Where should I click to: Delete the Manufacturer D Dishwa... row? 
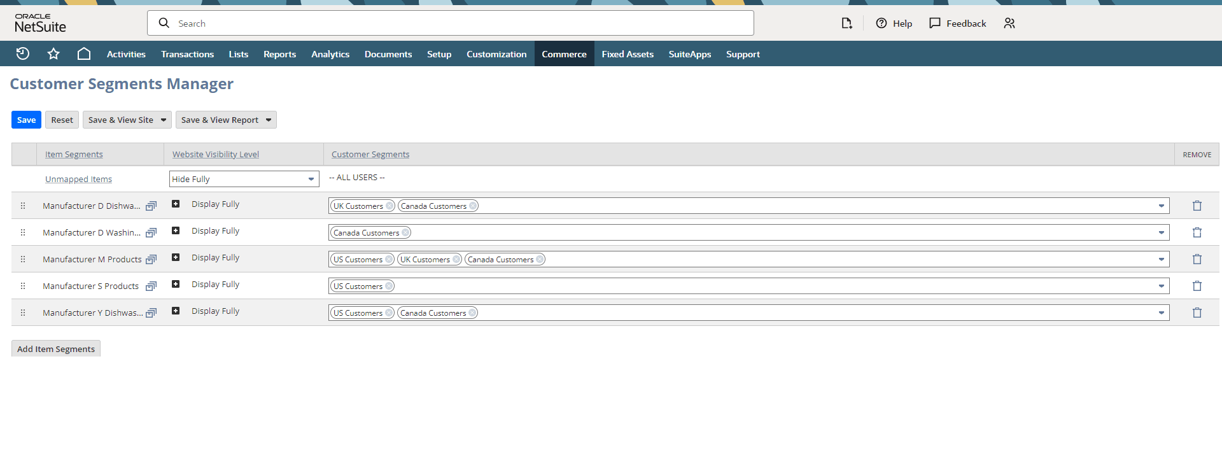tap(1197, 206)
